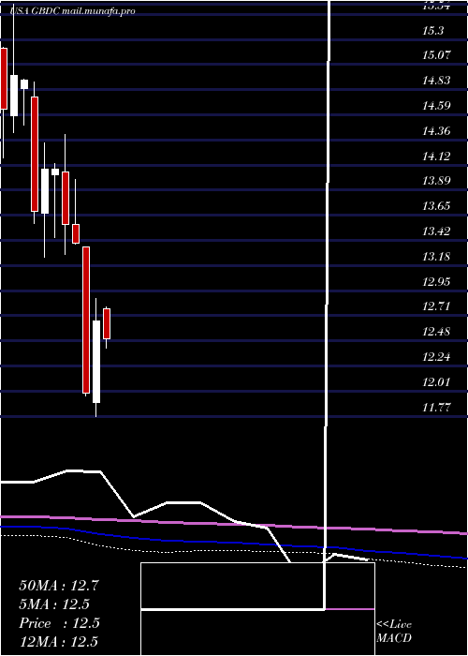Select the 11.77 lowest price label

pos(436,407)
